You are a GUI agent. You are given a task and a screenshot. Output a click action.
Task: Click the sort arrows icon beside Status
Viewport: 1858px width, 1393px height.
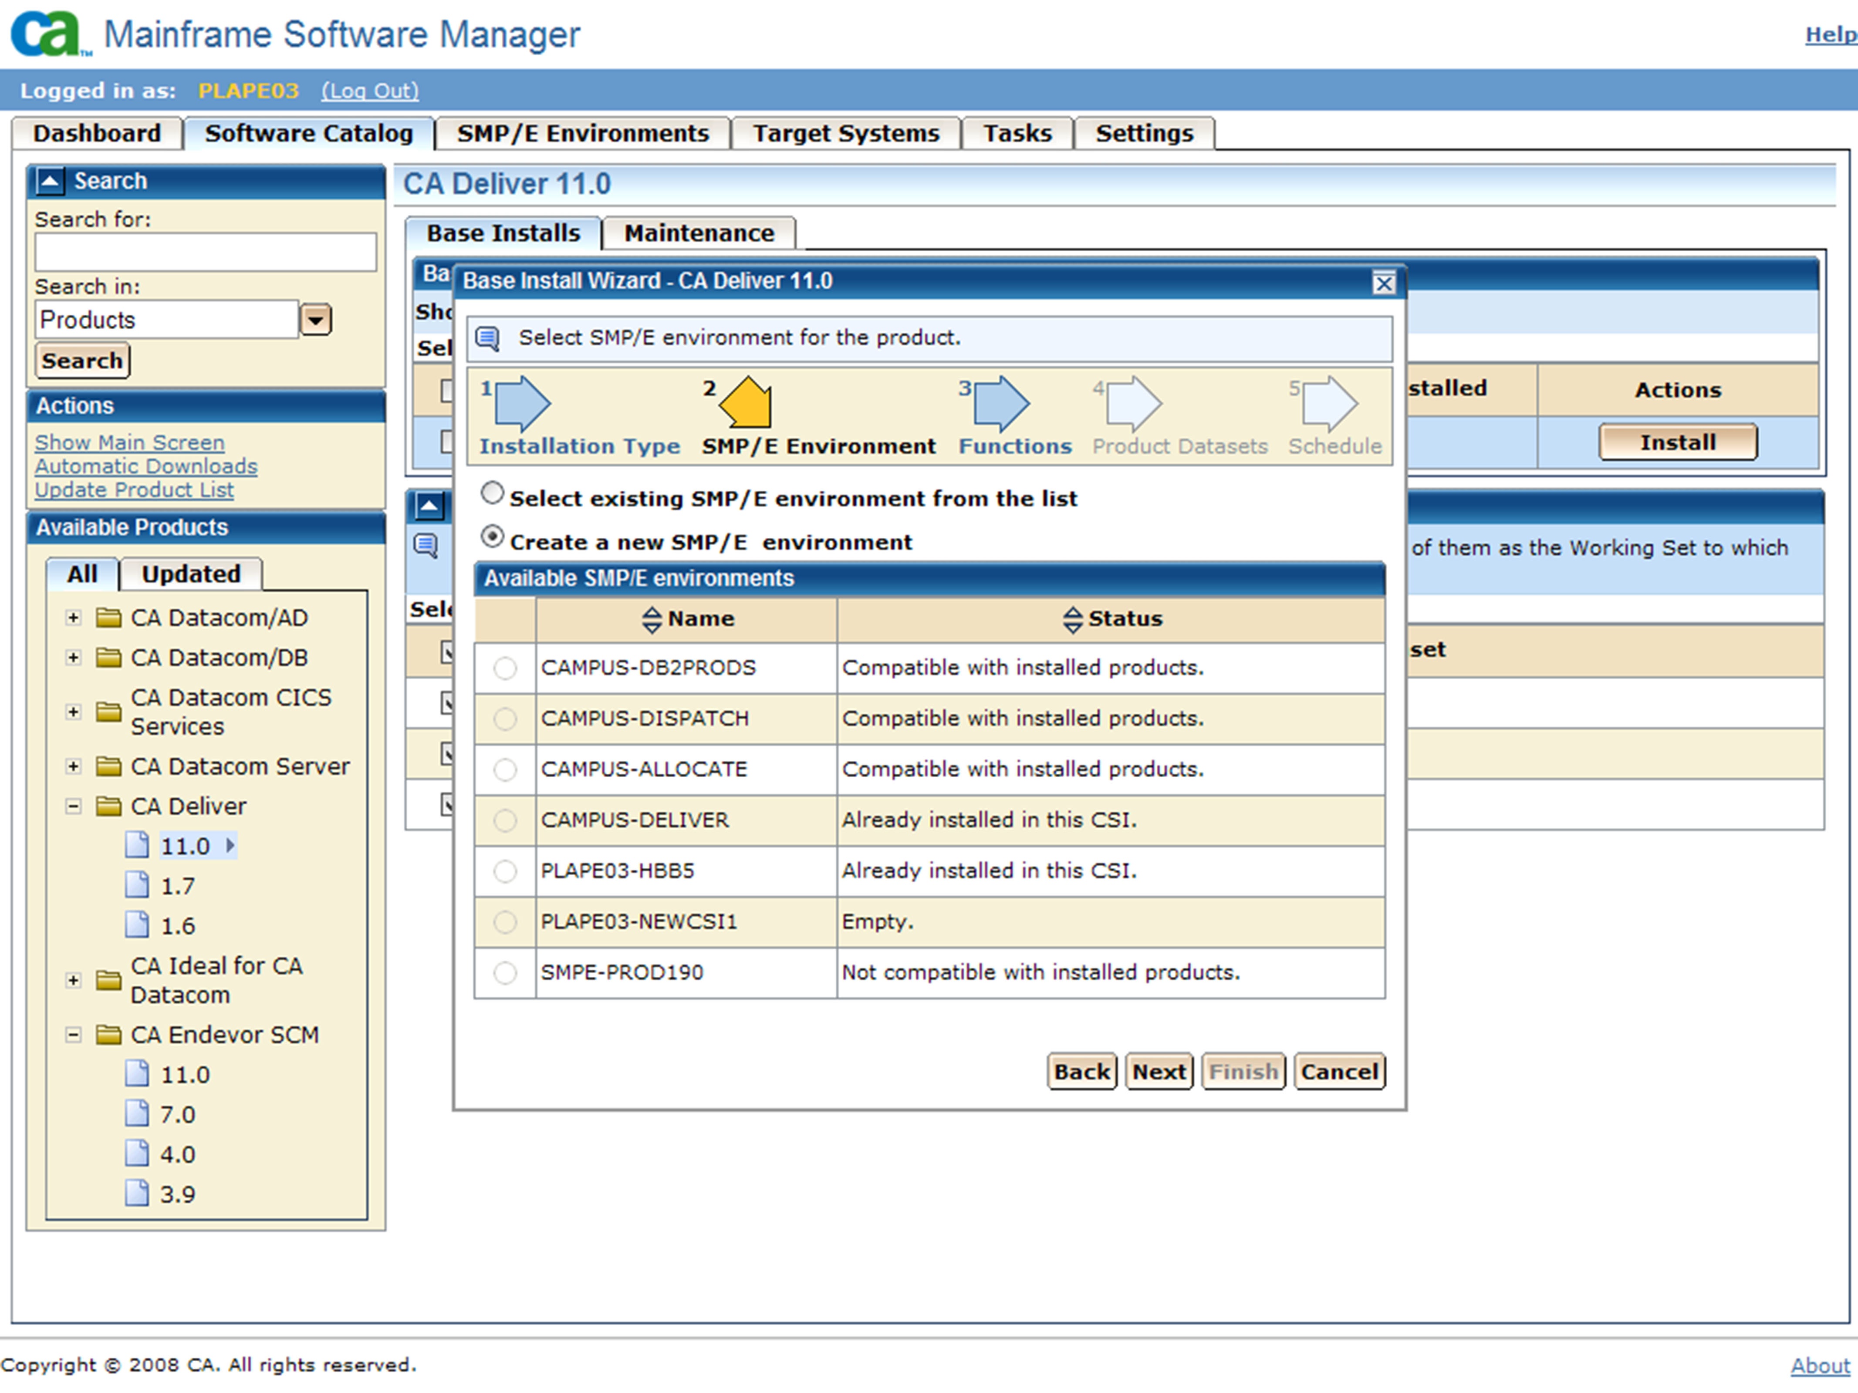1072,620
